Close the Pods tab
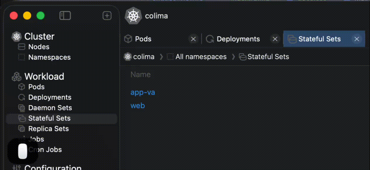The image size is (370, 170). pyautogui.click(x=193, y=39)
